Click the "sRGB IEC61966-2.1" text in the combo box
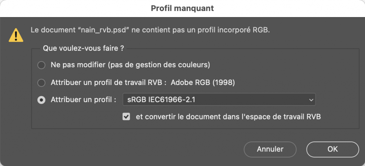This screenshot has width=365, height=166. 161,100
